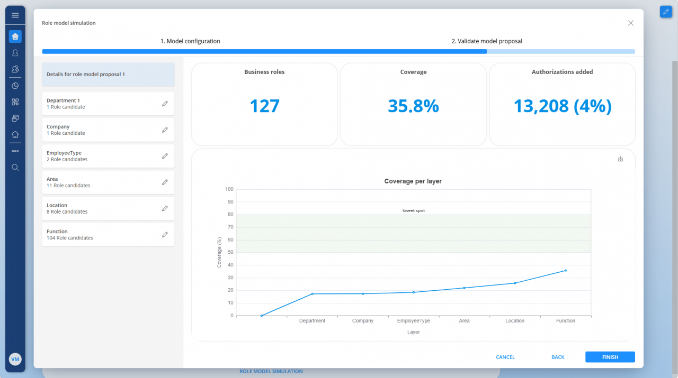Click the FINISH button
The width and height of the screenshot is (678, 378).
click(x=610, y=357)
